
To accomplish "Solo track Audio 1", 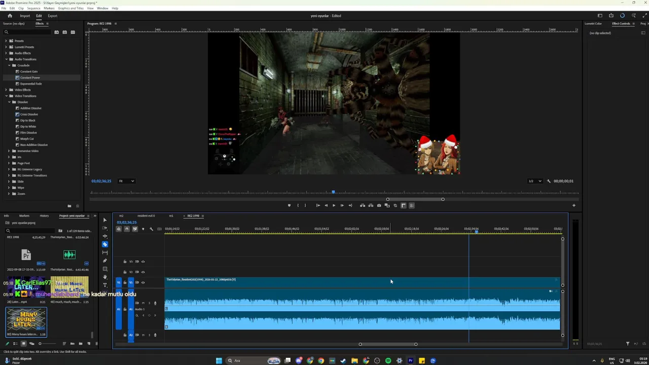I will [149, 303].
